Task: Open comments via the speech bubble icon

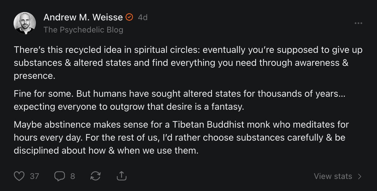Action: click(x=60, y=176)
